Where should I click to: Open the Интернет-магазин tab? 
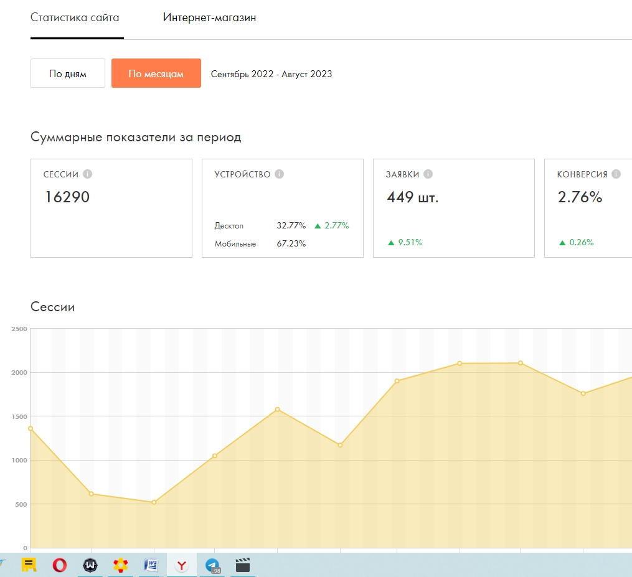coord(209,17)
